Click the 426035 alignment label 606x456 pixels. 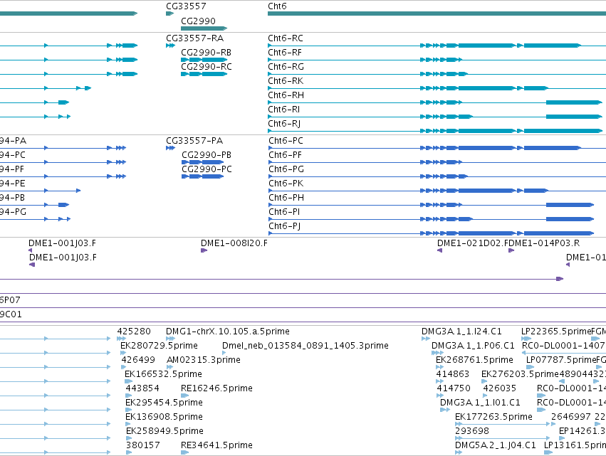(499, 388)
